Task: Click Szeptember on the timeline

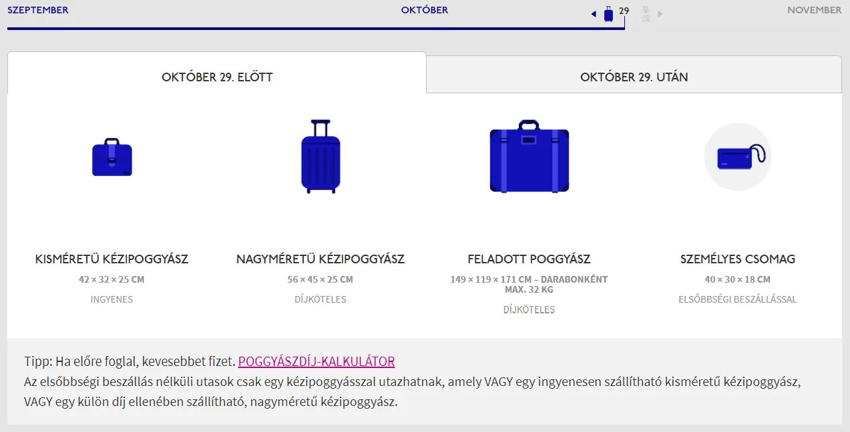Action: click(38, 10)
